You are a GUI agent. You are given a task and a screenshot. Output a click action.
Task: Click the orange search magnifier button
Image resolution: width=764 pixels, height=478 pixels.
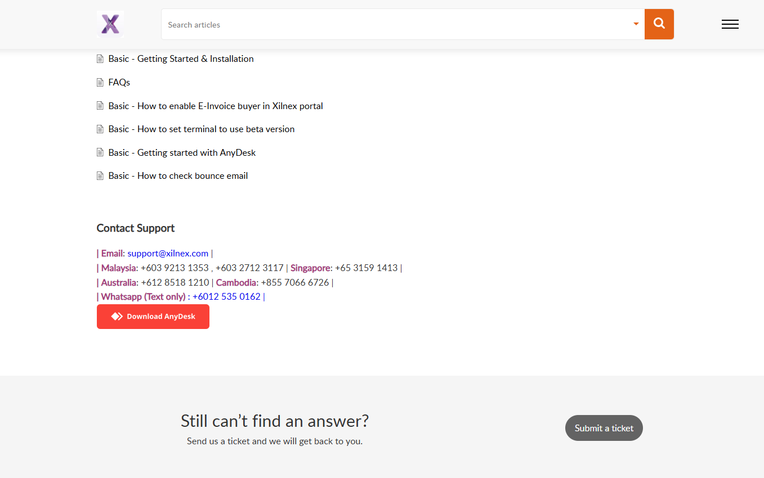click(659, 24)
